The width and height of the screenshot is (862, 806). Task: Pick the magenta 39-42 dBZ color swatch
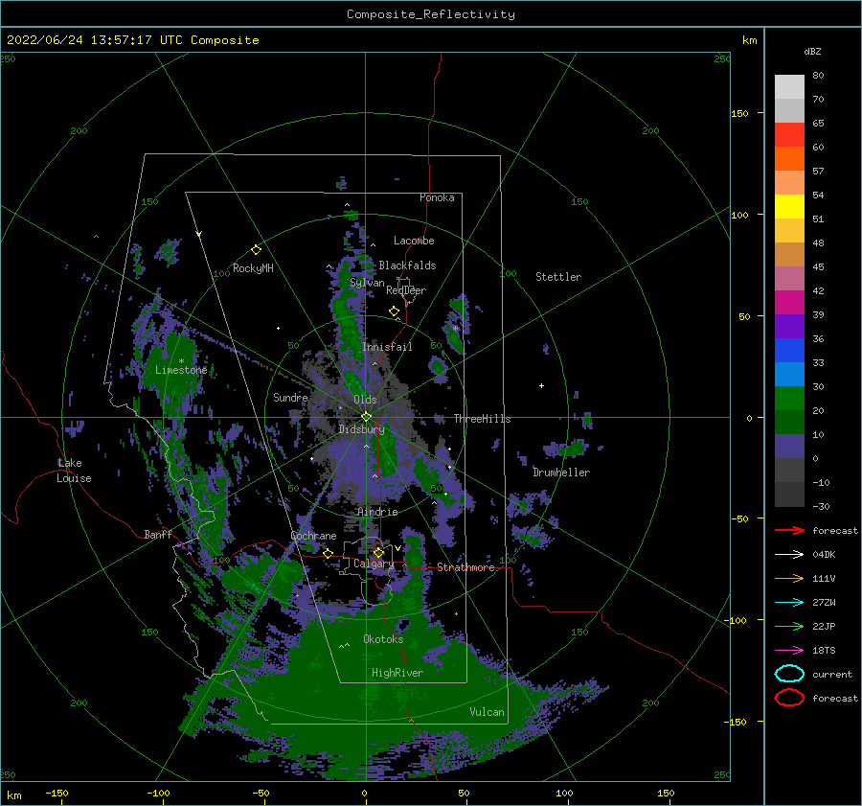click(789, 302)
